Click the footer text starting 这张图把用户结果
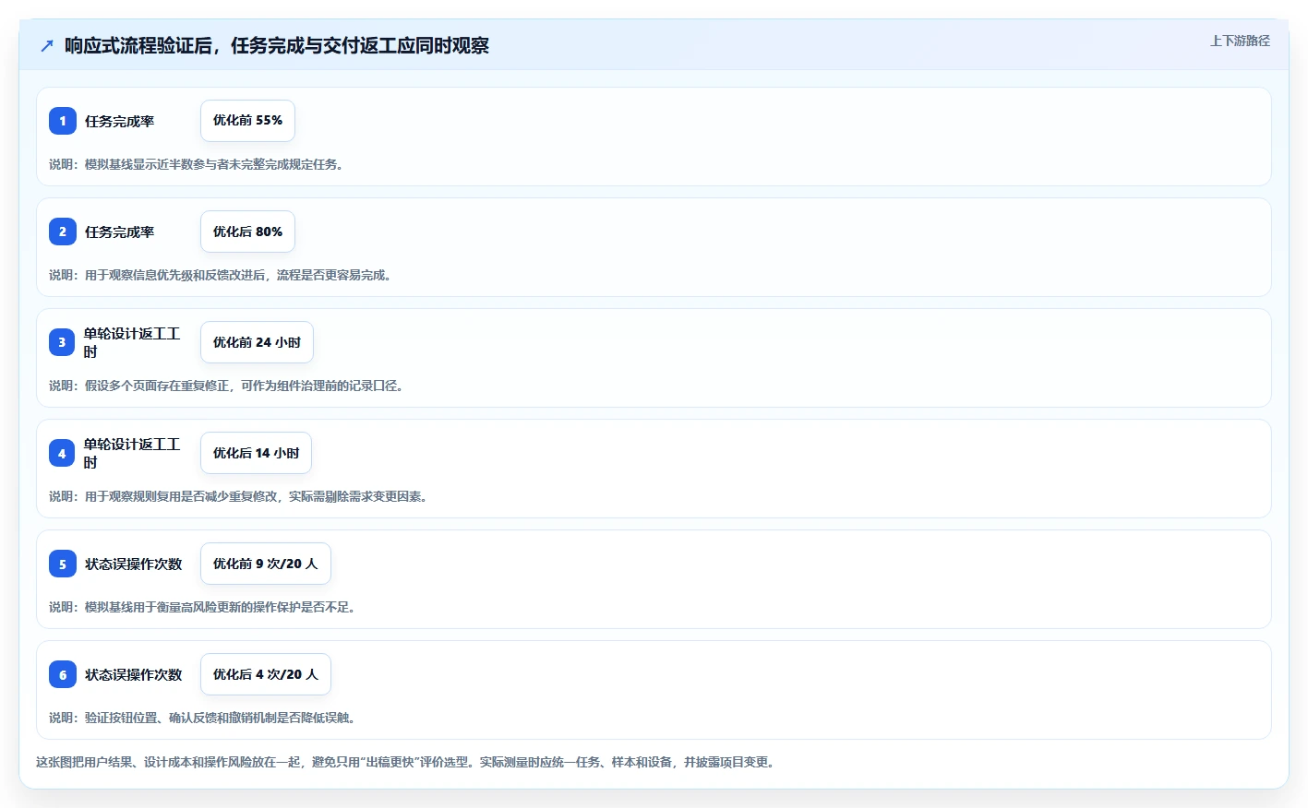Image resolution: width=1308 pixels, height=808 pixels. [407, 762]
